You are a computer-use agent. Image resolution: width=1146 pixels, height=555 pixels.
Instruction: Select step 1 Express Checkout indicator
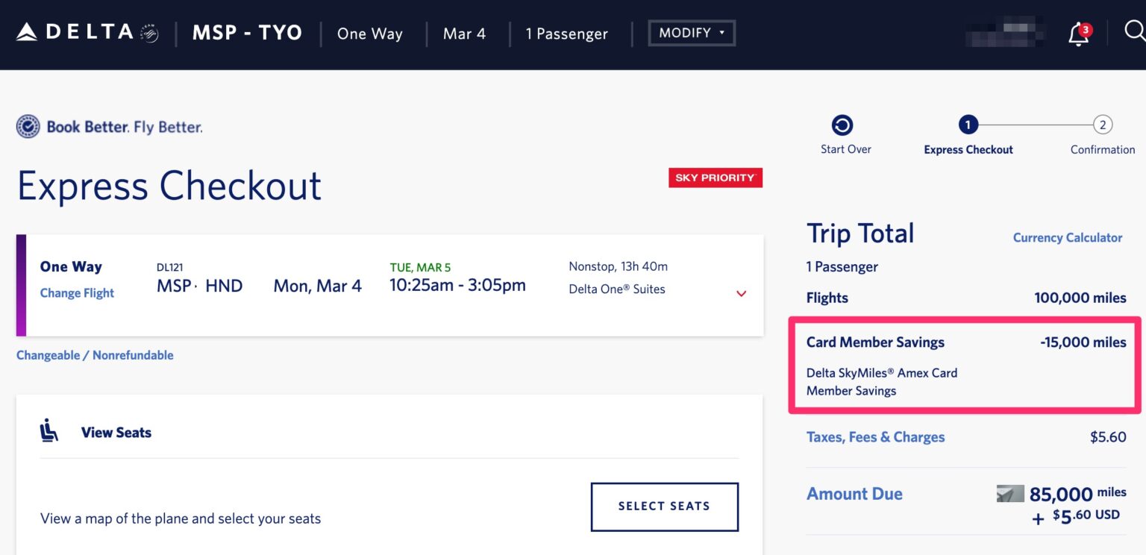click(x=967, y=125)
